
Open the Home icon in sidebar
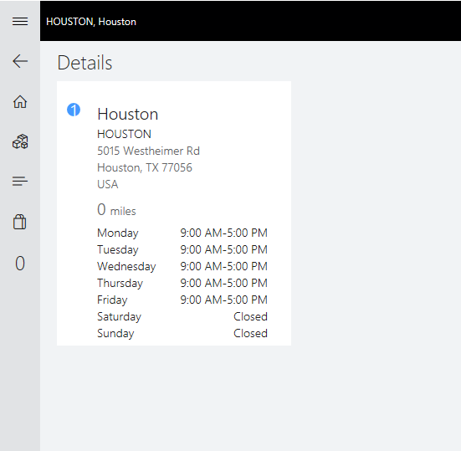(20, 102)
